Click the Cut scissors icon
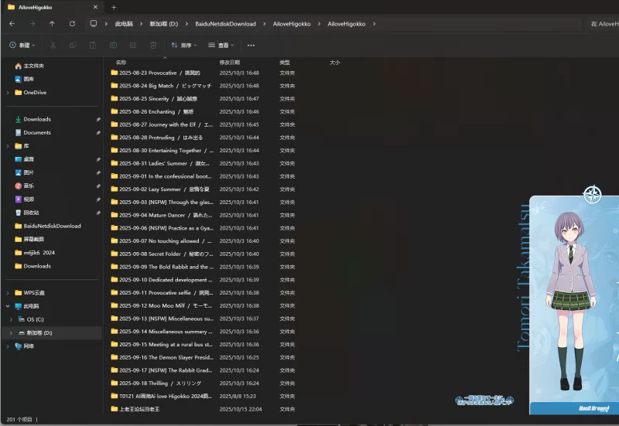The width and height of the screenshot is (619, 426). (x=53, y=46)
